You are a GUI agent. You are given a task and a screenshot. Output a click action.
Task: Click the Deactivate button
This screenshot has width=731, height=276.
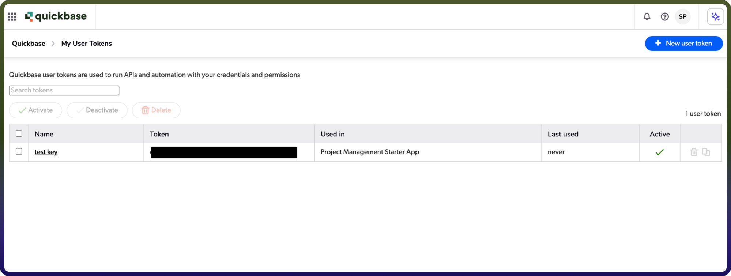pyautogui.click(x=97, y=110)
